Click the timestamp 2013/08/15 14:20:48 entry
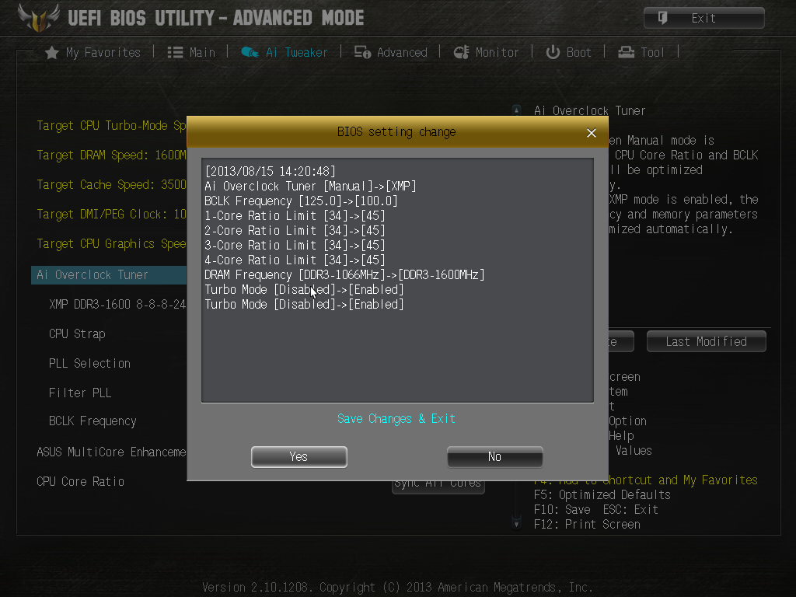 coord(270,172)
